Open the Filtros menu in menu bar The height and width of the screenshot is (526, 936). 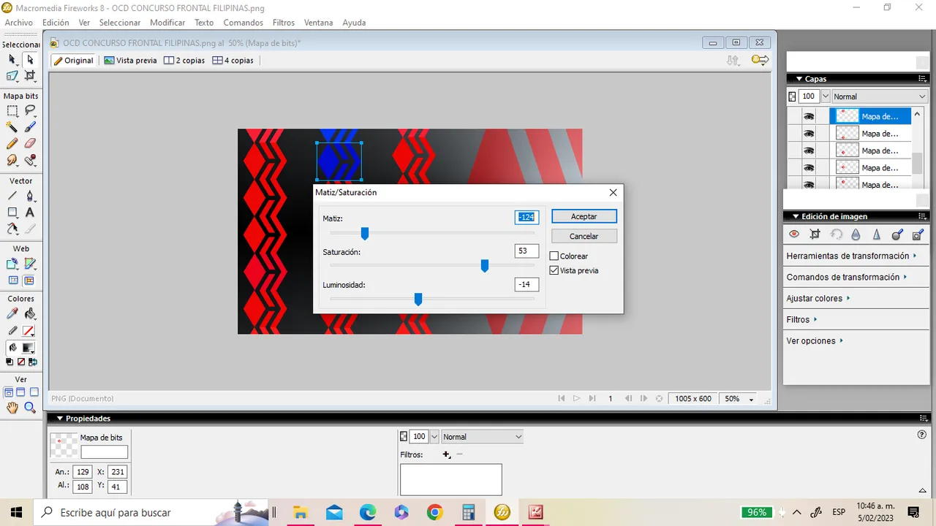click(284, 23)
